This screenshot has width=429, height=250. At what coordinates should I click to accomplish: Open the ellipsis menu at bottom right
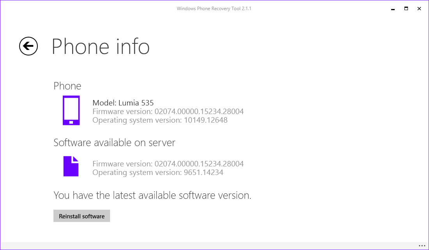click(x=422, y=246)
